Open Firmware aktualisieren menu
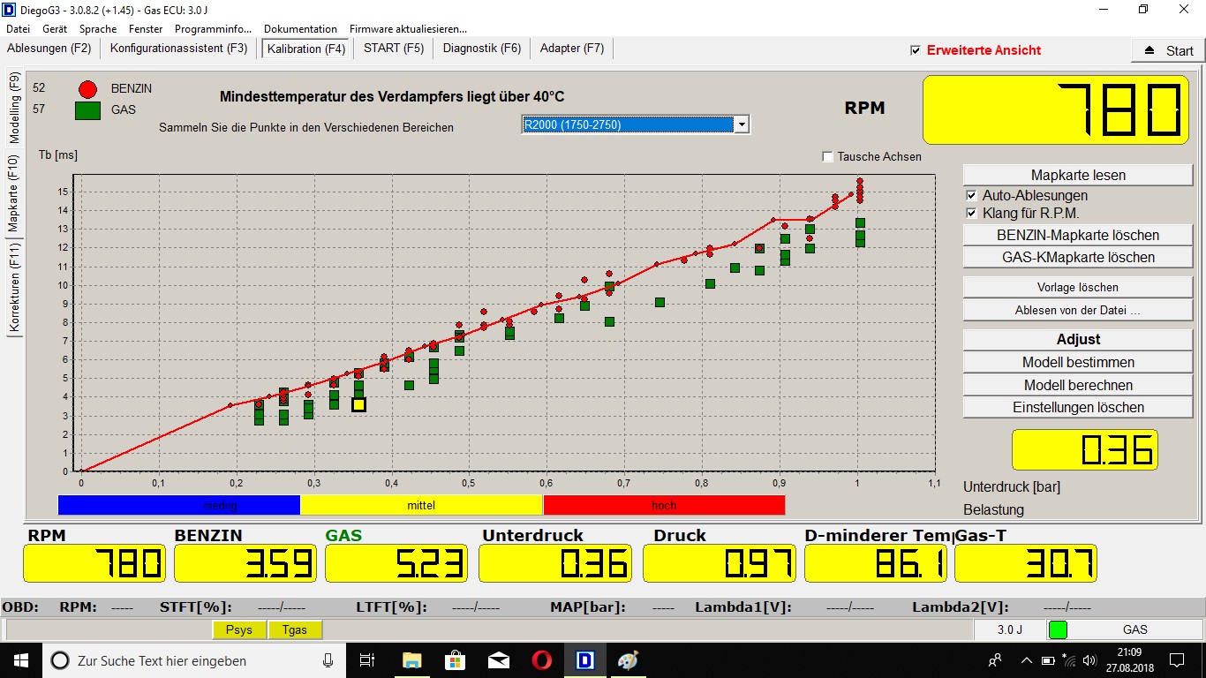 pyautogui.click(x=408, y=29)
